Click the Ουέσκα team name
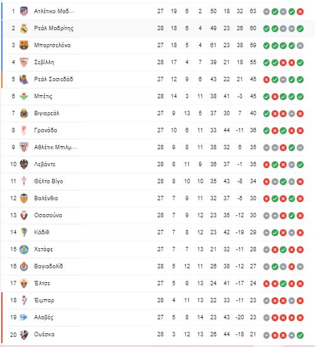The height and width of the screenshot is (347, 315). pyautogui.click(x=44, y=334)
